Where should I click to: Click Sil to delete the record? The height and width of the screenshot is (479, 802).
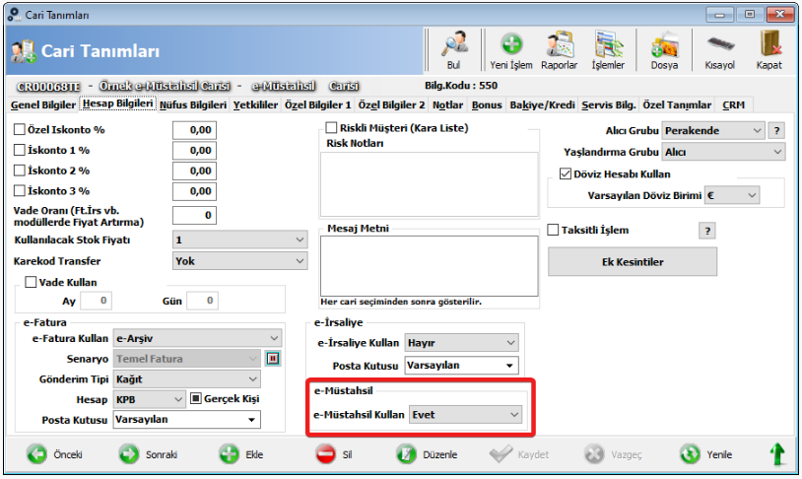pyautogui.click(x=334, y=454)
